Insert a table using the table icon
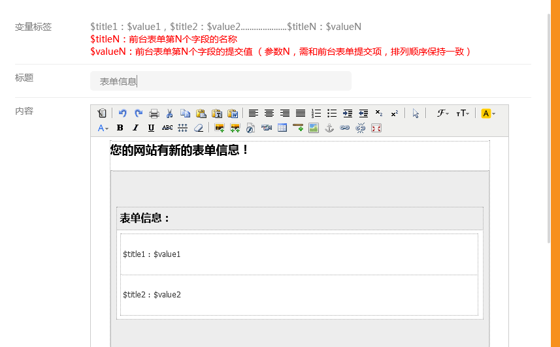560x347 pixels. 282,128
